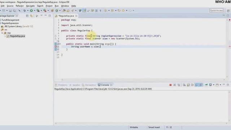Switch to the Javadoc tab
This screenshot has height=130, width=231.
75,85
